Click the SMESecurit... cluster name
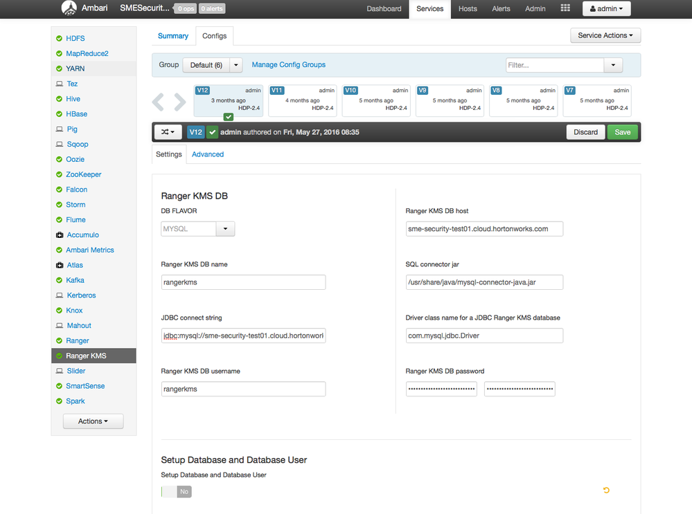 [x=144, y=8]
